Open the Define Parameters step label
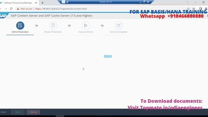The height and width of the screenshot is (117, 208). coord(20,32)
